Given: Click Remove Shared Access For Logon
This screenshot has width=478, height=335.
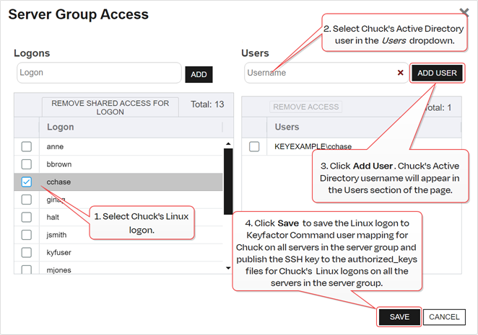Looking at the screenshot, I should (110, 107).
